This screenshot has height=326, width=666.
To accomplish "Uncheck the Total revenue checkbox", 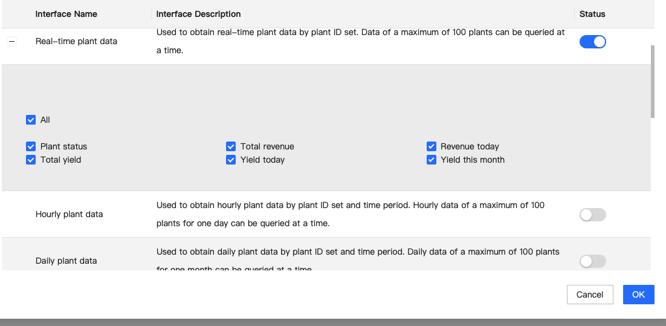I will pyautogui.click(x=231, y=146).
